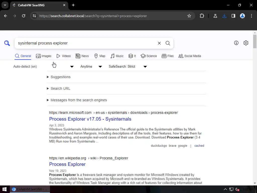Image resolution: width=257 pixels, height=193 pixels.
Task: Switch to the Map tab
Action: point(100,56)
